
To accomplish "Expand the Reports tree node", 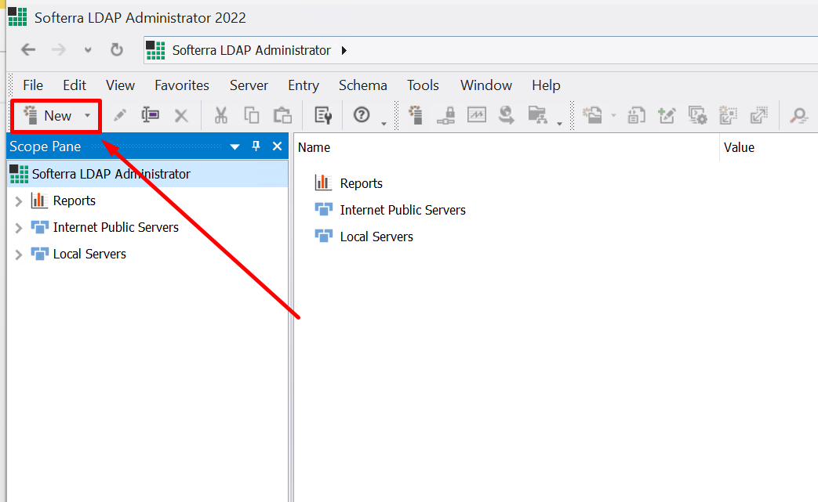I will [19, 201].
